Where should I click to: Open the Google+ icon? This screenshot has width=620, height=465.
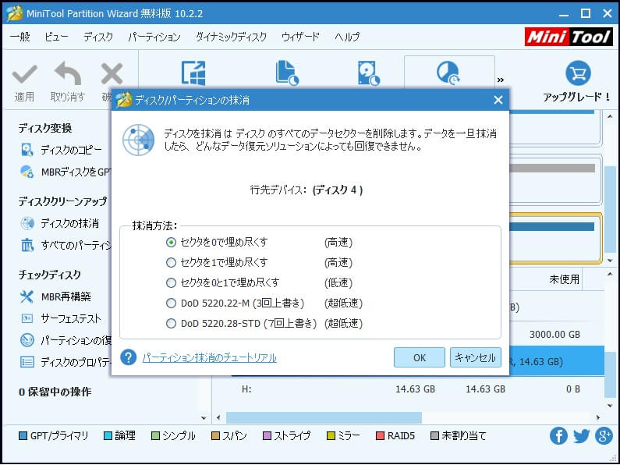tap(604, 436)
